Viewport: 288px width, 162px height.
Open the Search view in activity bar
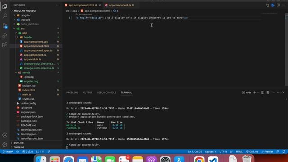point(5,16)
